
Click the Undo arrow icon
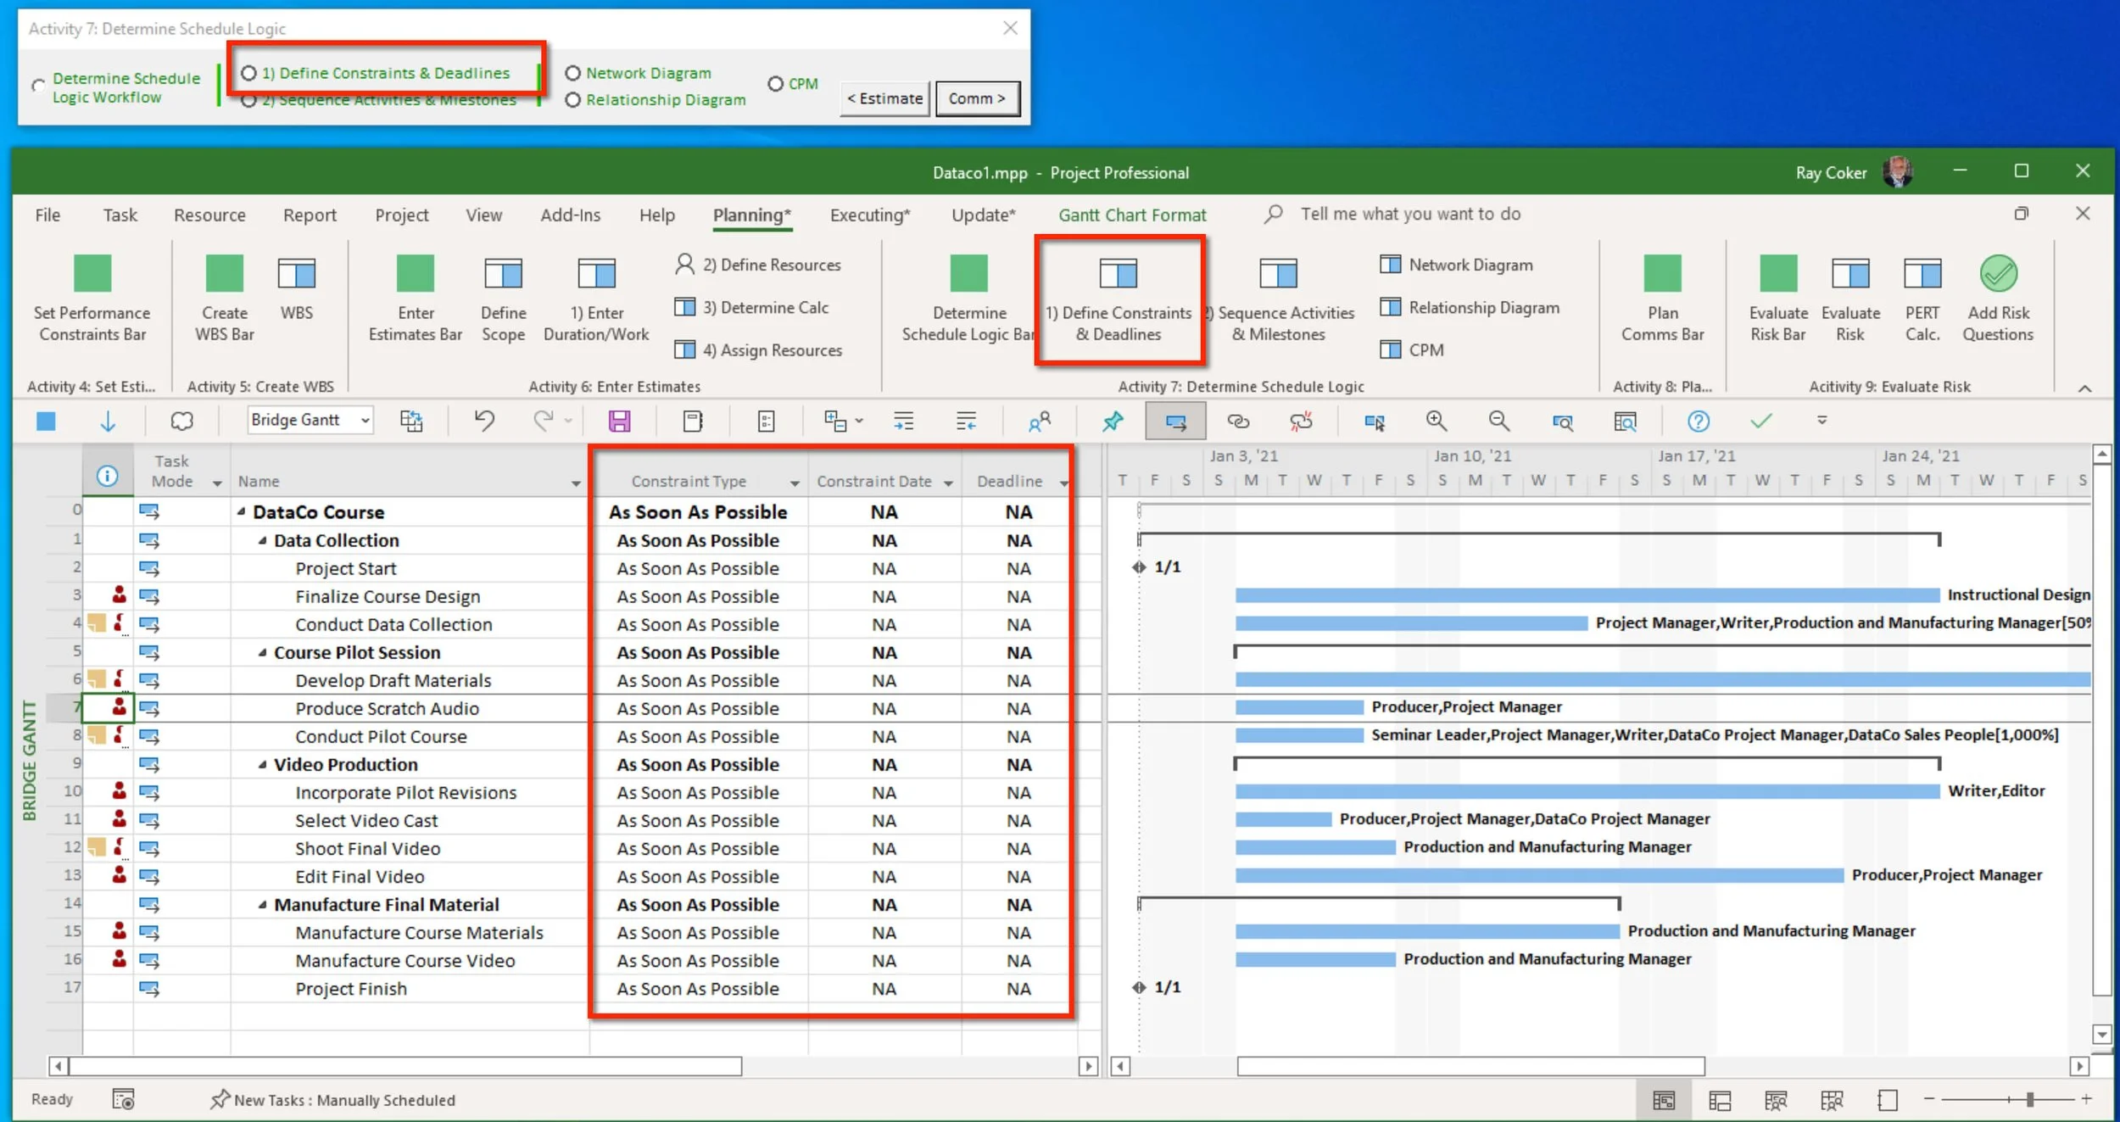coord(484,421)
